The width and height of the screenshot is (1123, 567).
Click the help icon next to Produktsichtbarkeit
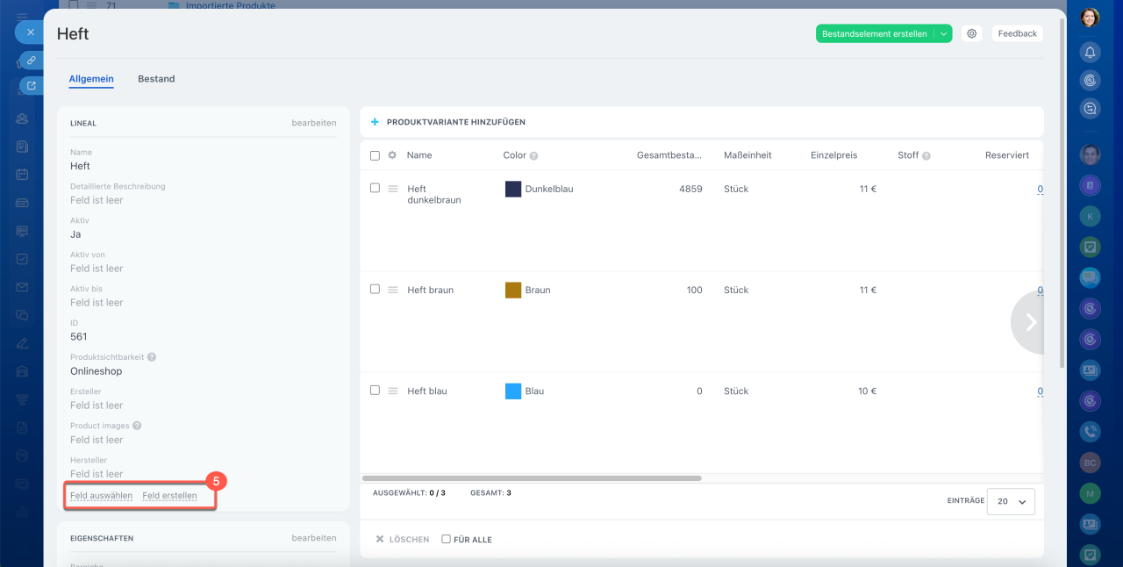click(152, 357)
